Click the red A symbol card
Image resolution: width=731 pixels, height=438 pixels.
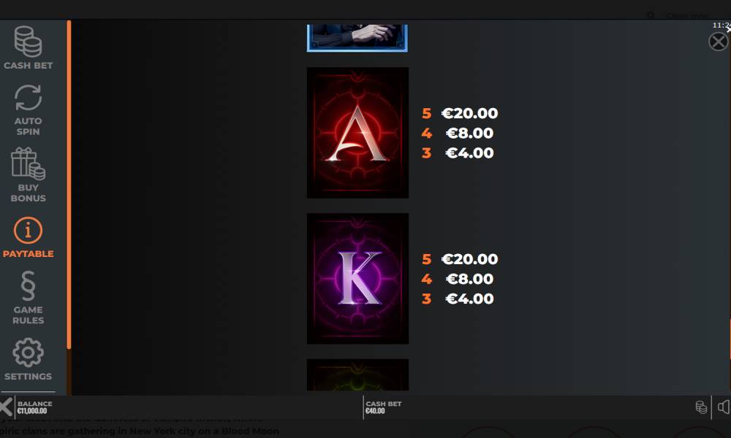(357, 133)
